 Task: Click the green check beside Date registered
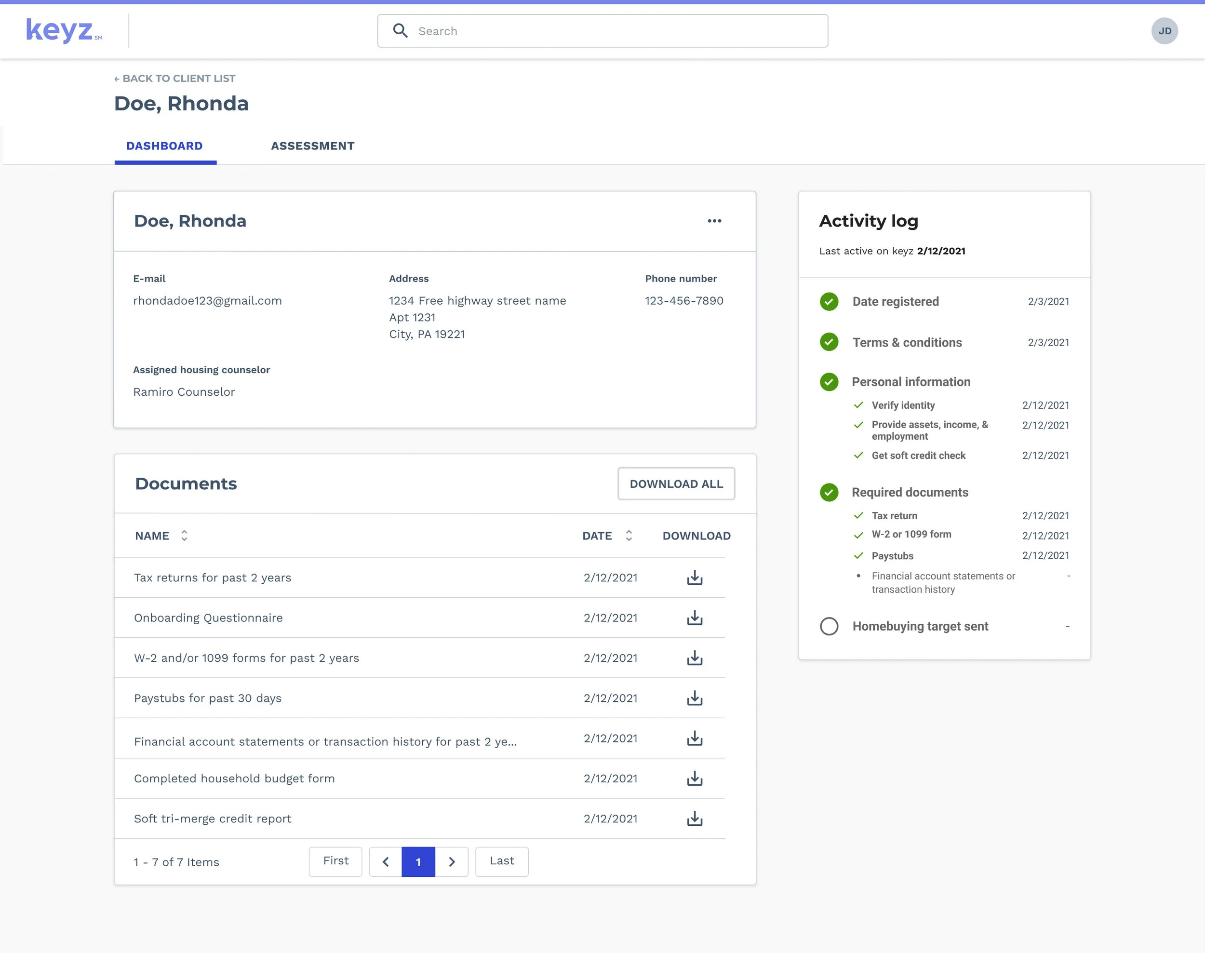coord(829,301)
